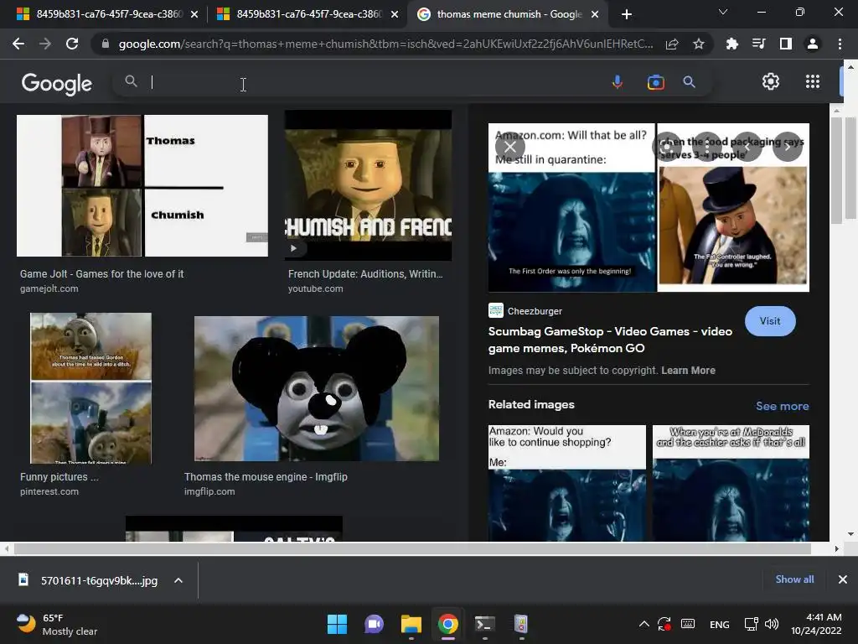Close the second 8459b831 tab

[395, 14]
